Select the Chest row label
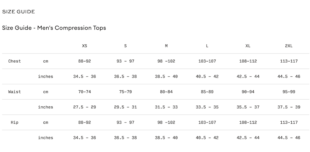Screen dimensions: 310x152 14,61
